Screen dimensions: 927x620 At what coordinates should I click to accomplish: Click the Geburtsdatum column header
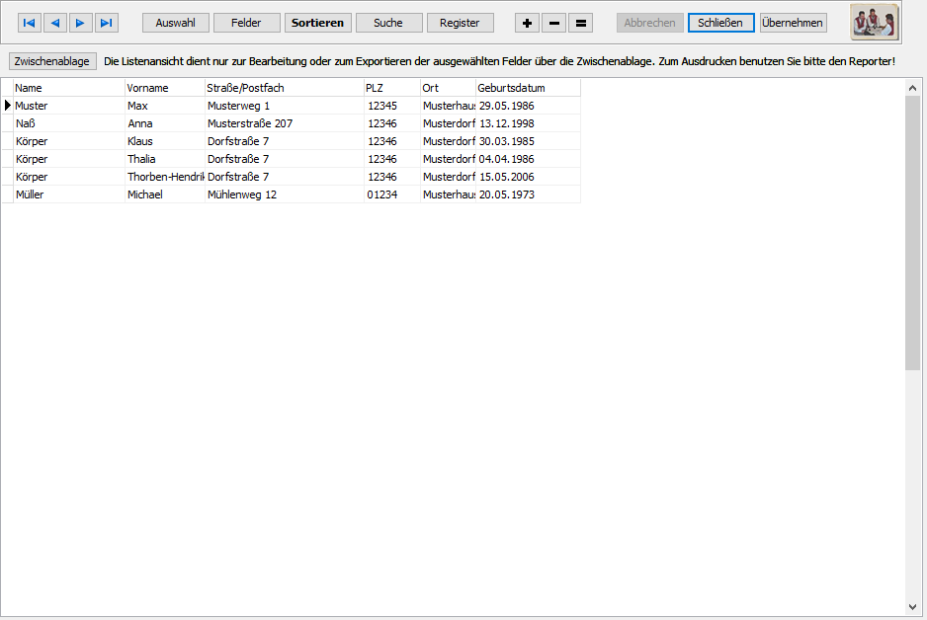pyautogui.click(x=527, y=88)
